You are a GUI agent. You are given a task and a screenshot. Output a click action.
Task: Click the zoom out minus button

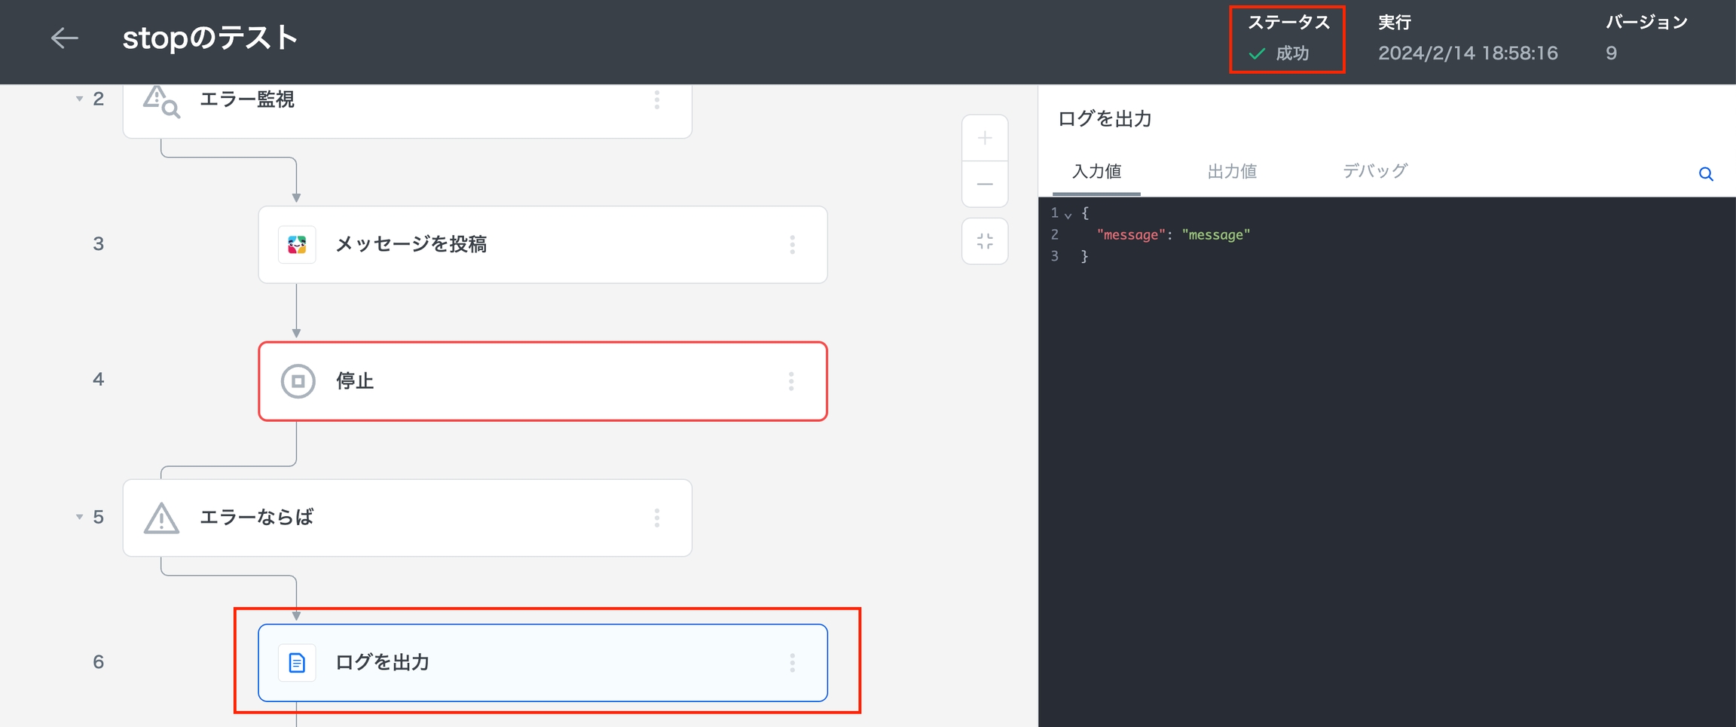984,184
